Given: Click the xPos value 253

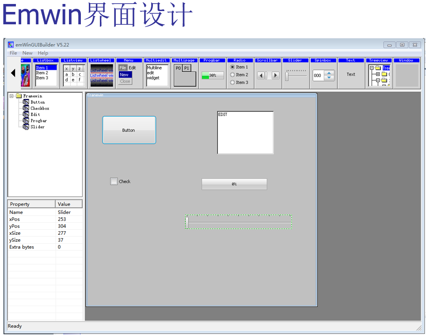Looking at the screenshot, I should [62, 219].
